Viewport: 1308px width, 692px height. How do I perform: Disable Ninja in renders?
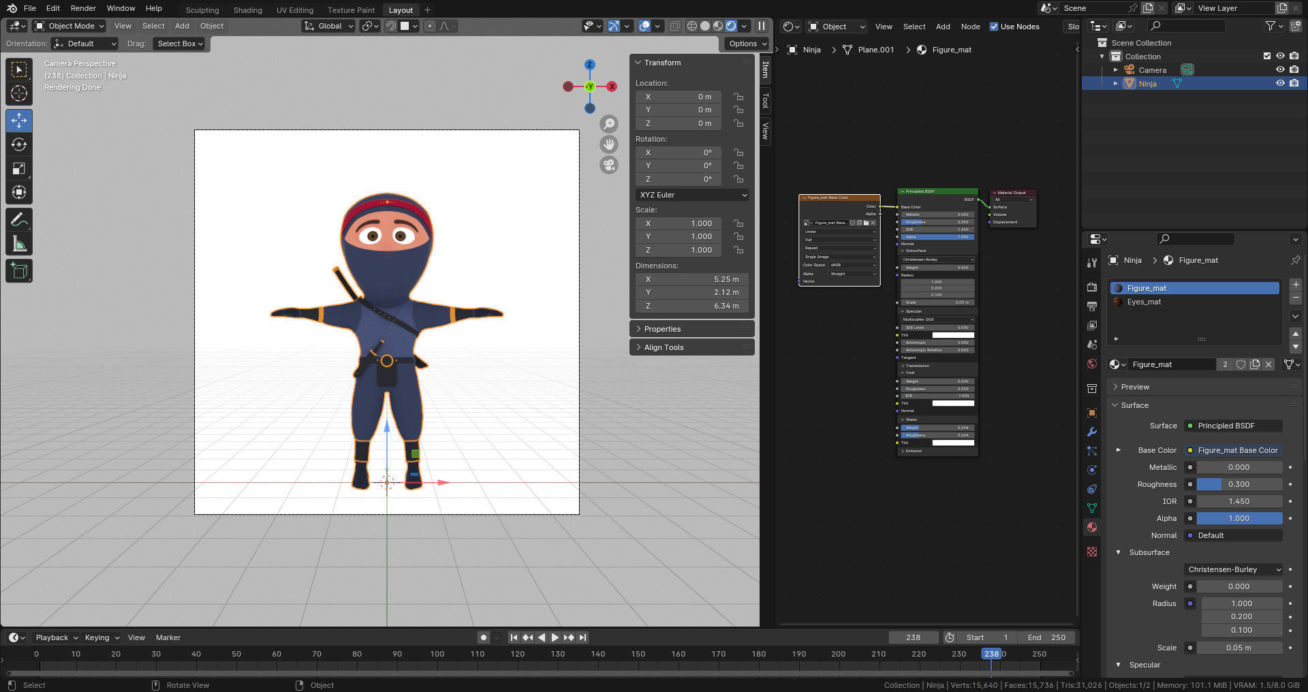tap(1294, 83)
